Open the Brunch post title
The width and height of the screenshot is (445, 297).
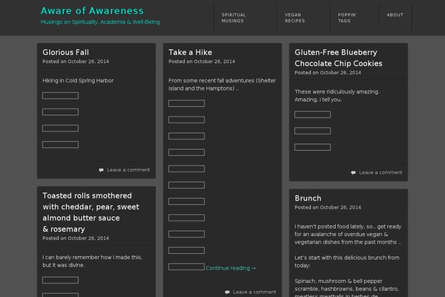[x=308, y=198]
